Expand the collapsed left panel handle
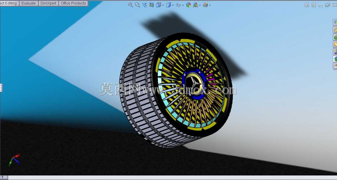Viewport: 337px width, 180px height. click(1, 88)
